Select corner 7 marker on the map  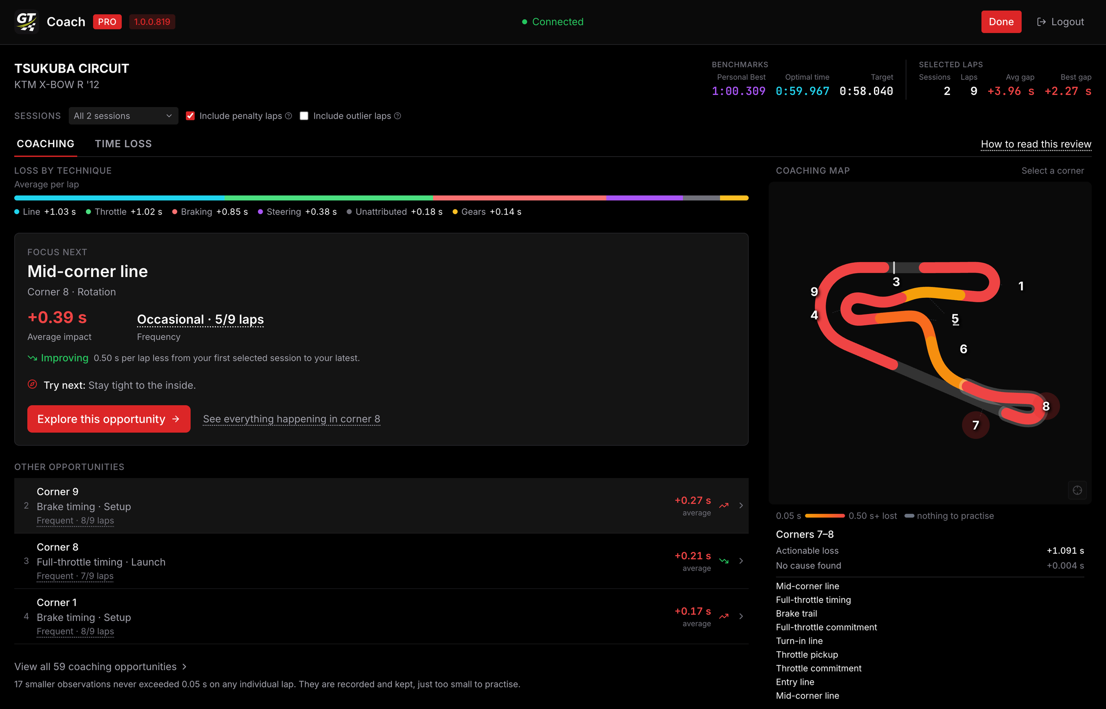click(976, 425)
